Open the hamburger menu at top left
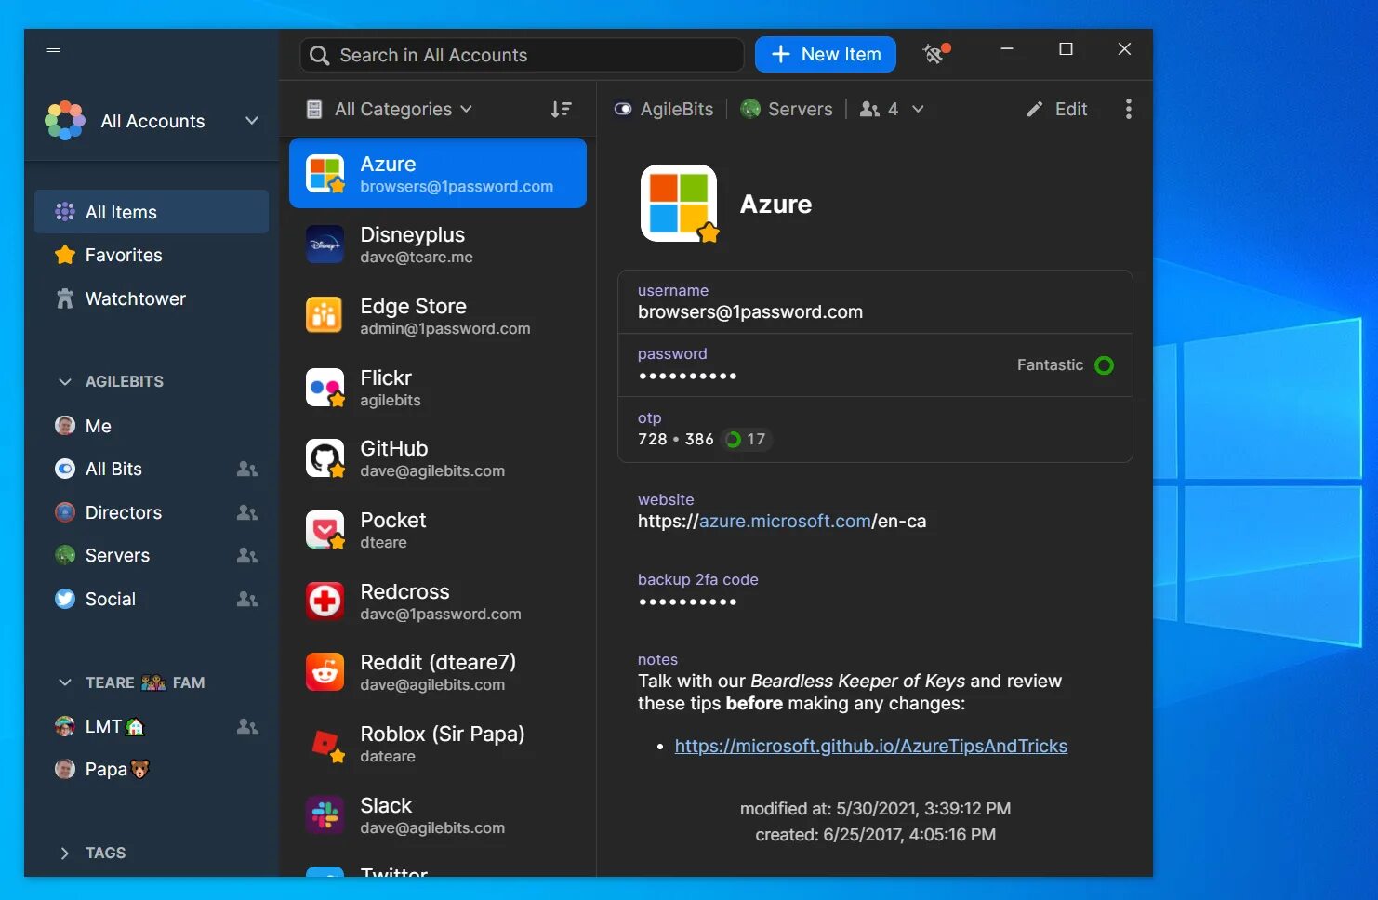This screenshot has height=900, width=1378. 53,49
